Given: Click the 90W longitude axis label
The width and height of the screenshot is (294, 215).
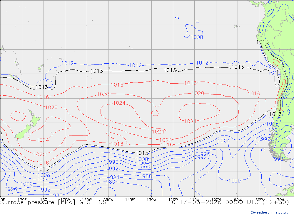Looking at the screenshot, I should point(238,200).
